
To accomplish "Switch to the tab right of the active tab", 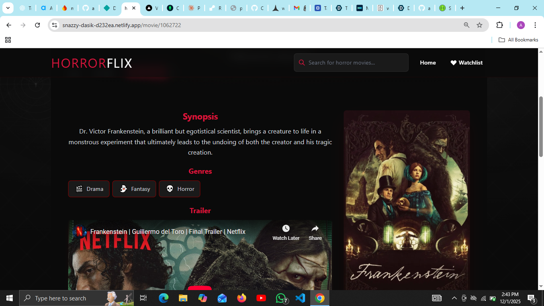I will [152, 8].
